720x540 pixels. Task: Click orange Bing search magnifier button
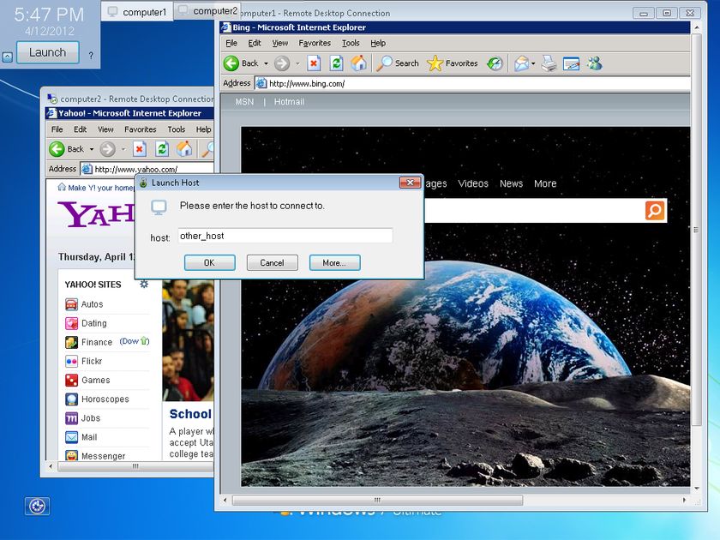coord(655,210)
